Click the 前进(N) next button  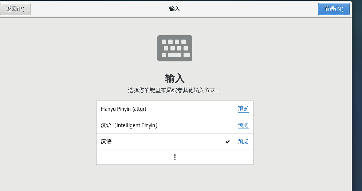[x=334, y=9]
